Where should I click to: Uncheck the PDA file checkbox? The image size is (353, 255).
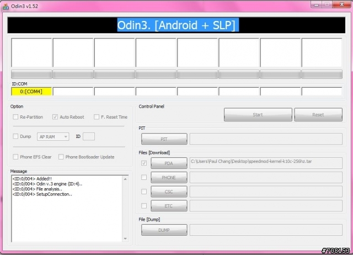click(144, 163)
